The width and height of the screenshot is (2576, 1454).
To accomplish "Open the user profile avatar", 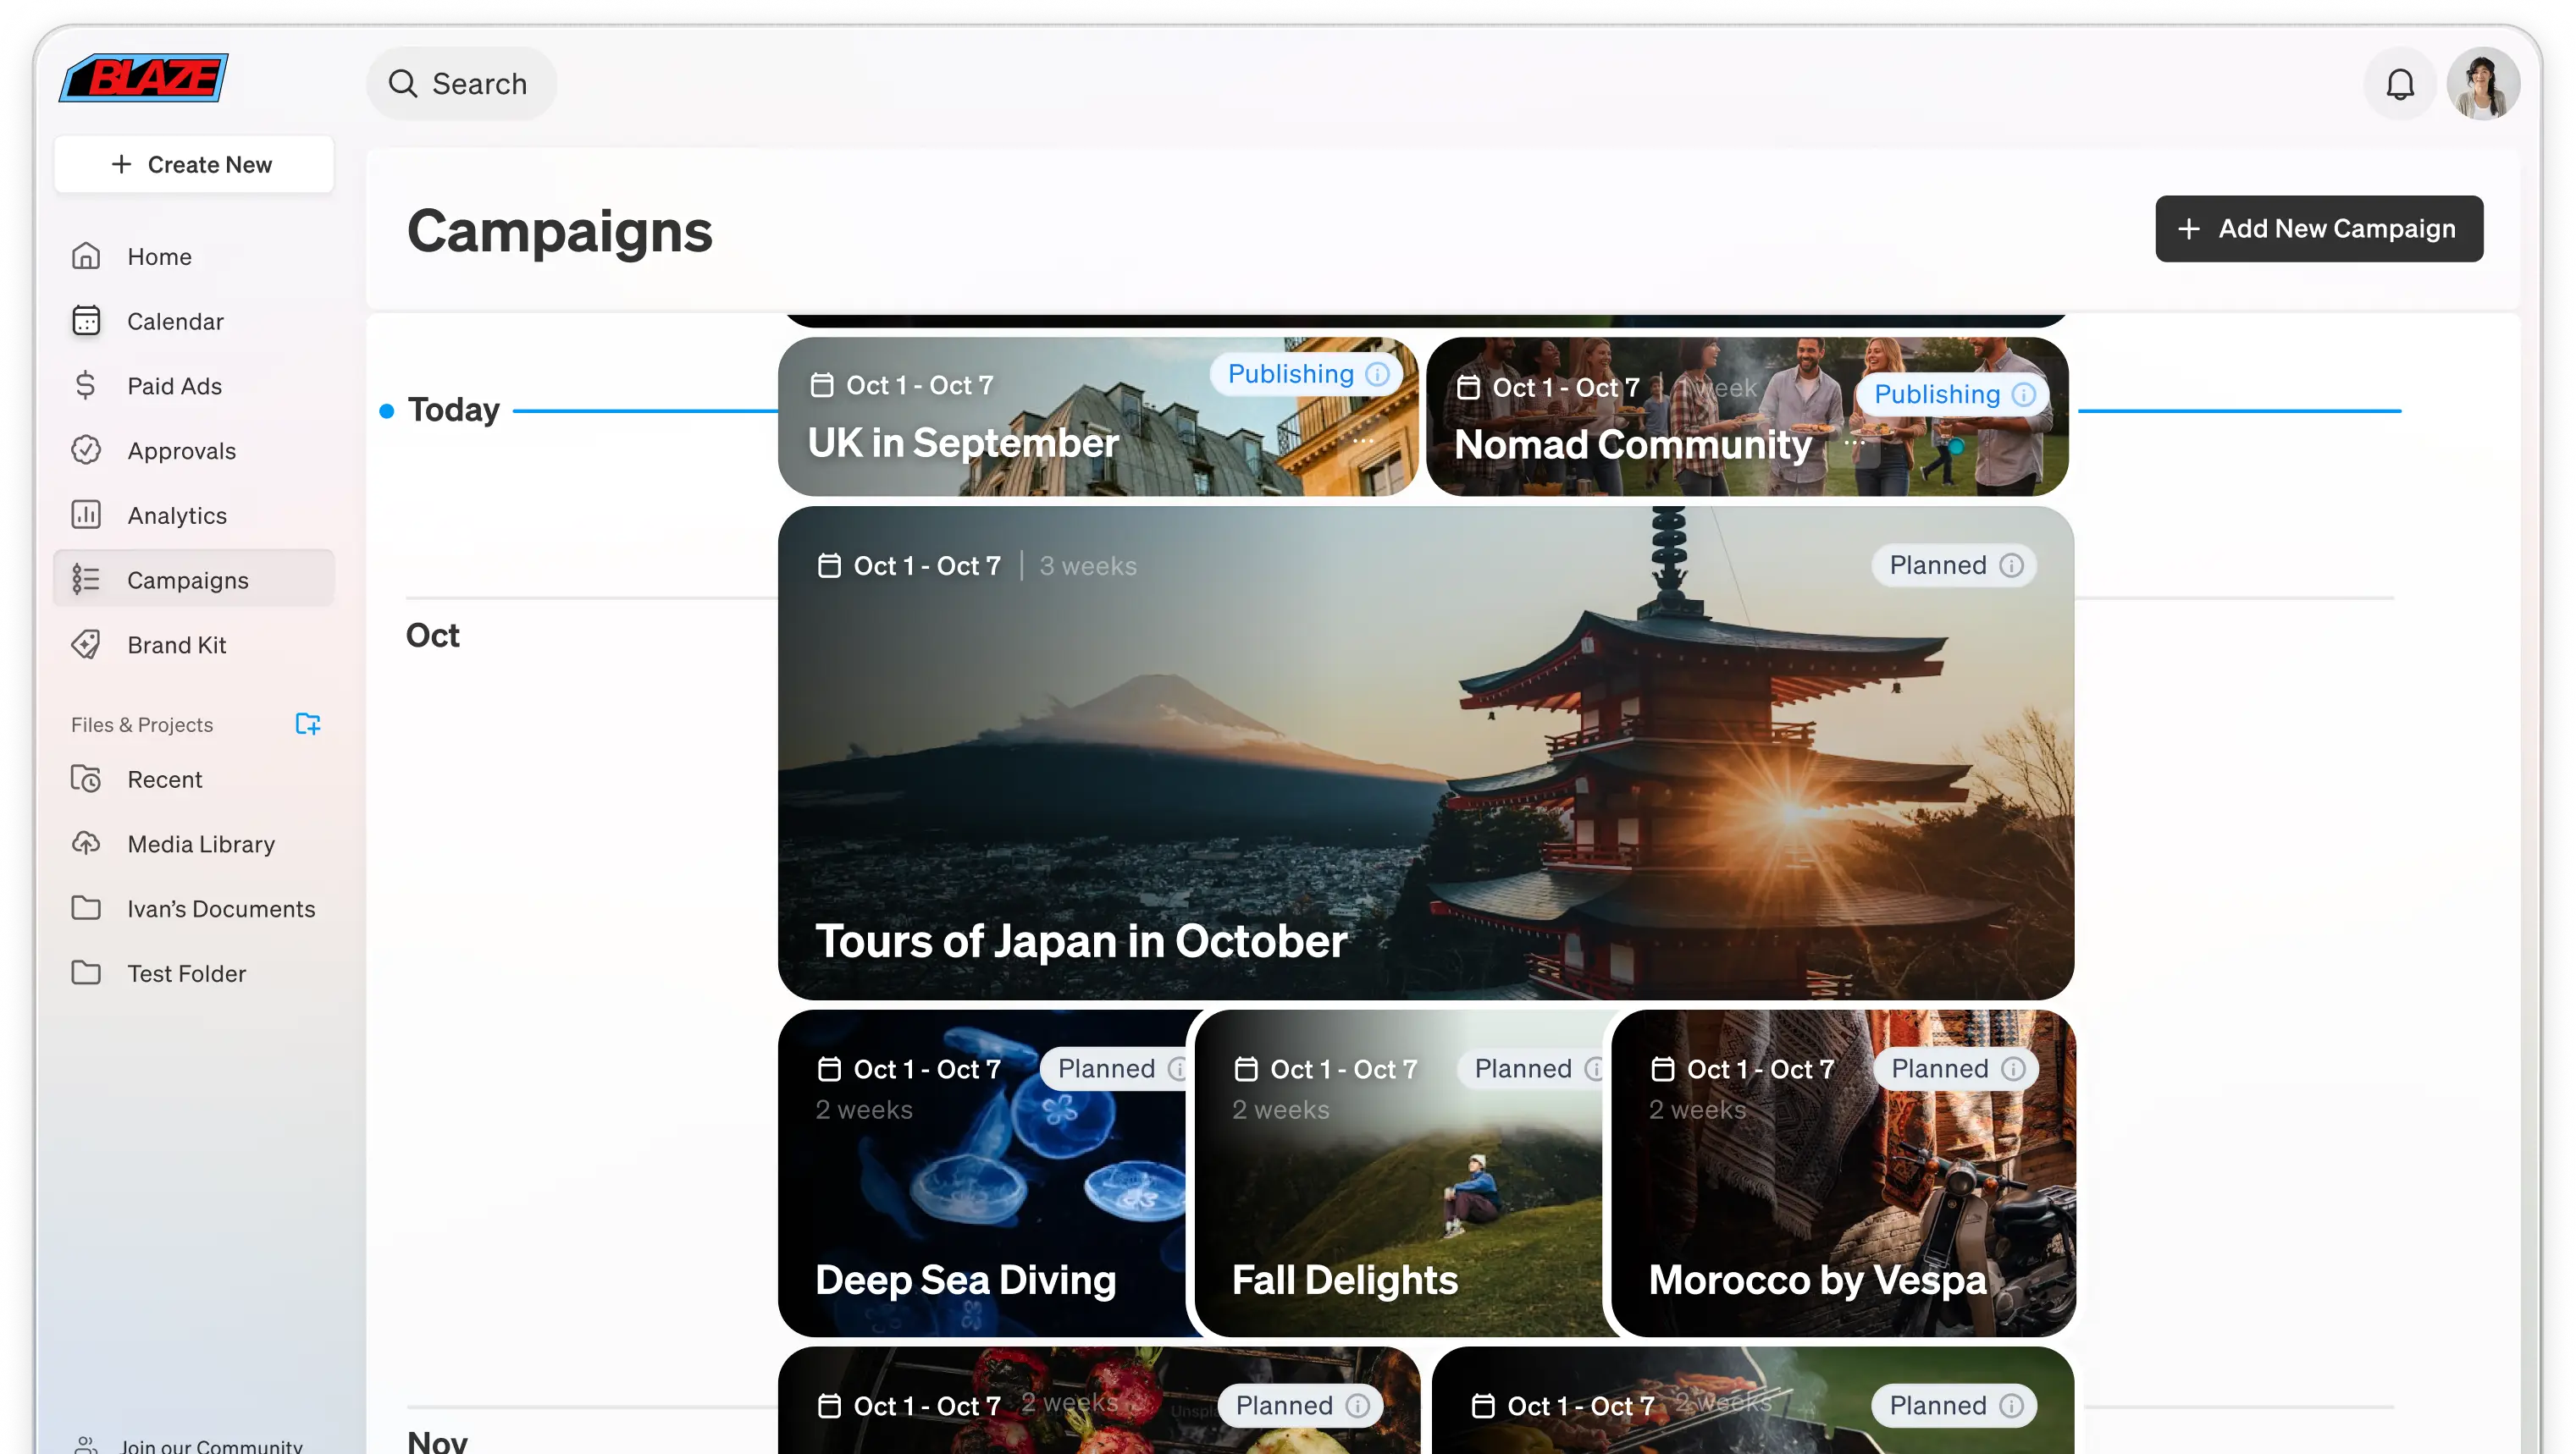I will pyautogui.click(x=2482, y=84).
